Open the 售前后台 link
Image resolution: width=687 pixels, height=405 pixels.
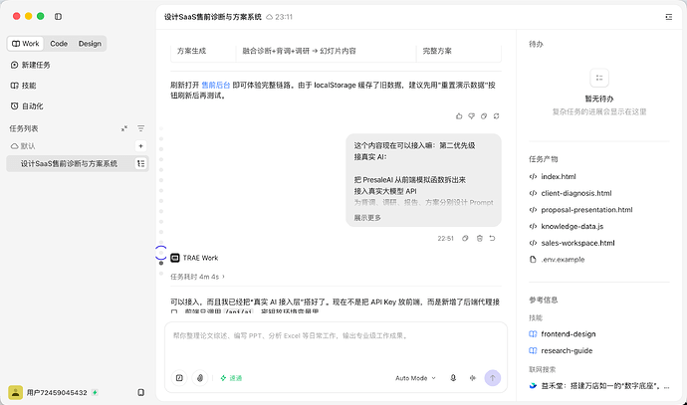click(x=216, y=85)
